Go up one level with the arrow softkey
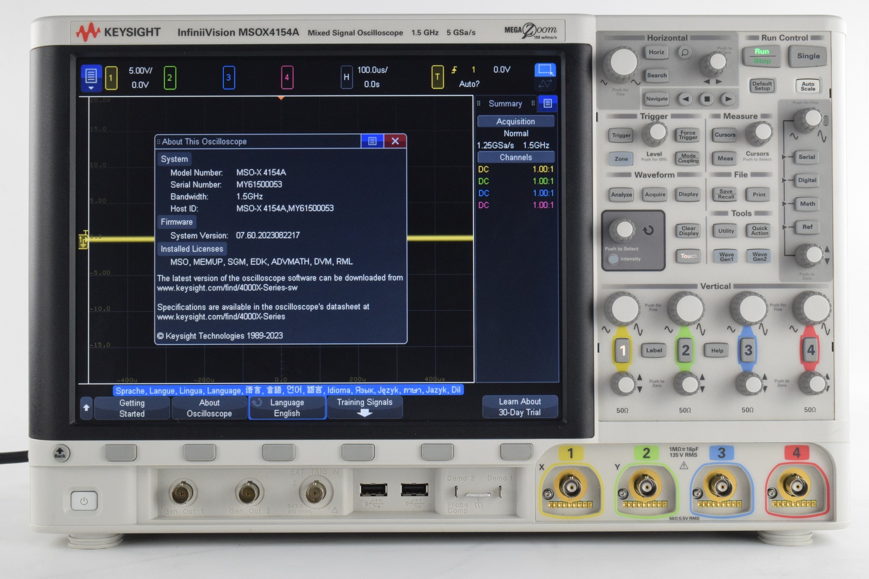 [x=86, y=408]
